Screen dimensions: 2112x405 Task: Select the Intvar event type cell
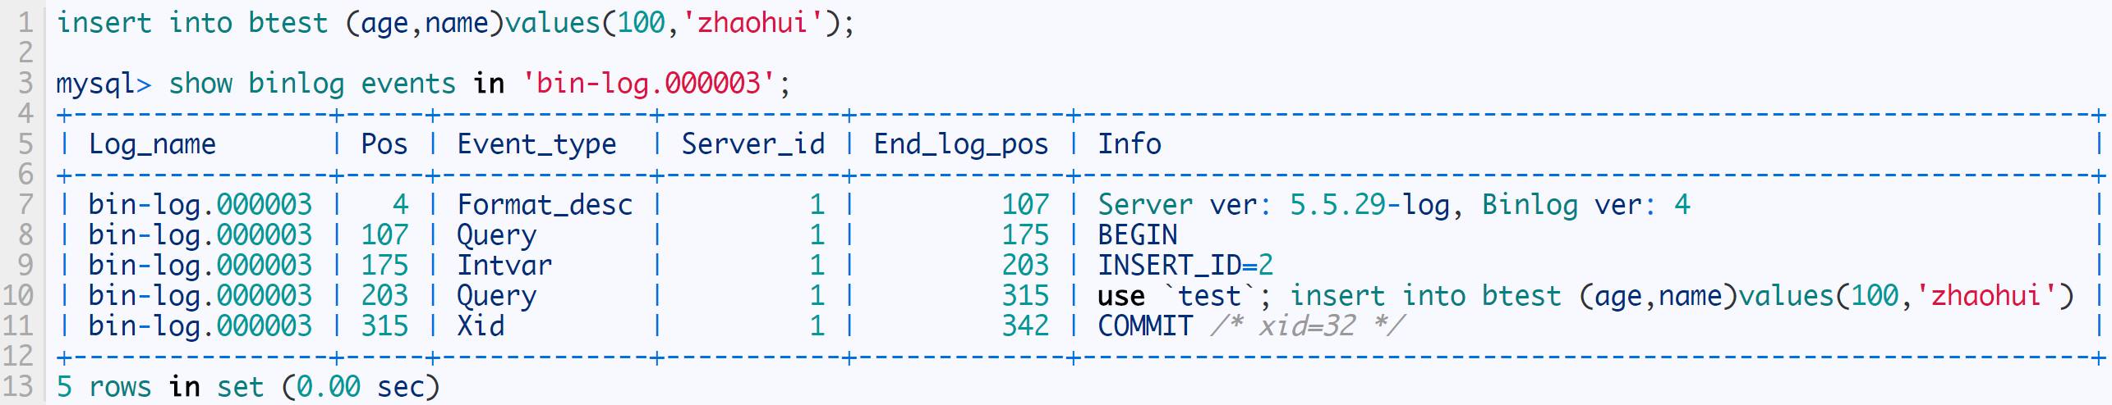coord(504,265)
